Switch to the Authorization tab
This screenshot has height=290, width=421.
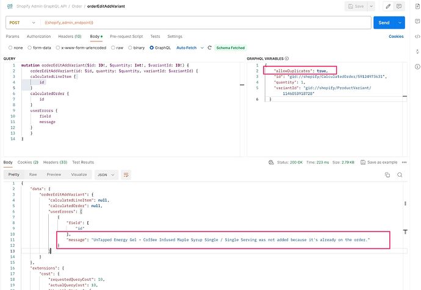(x=38, y=37)
